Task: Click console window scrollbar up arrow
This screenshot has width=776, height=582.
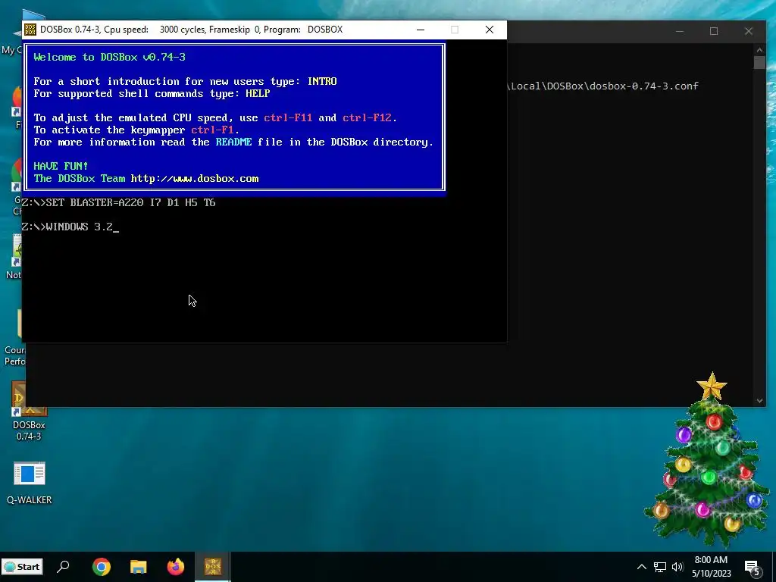Action: point(759,49)
